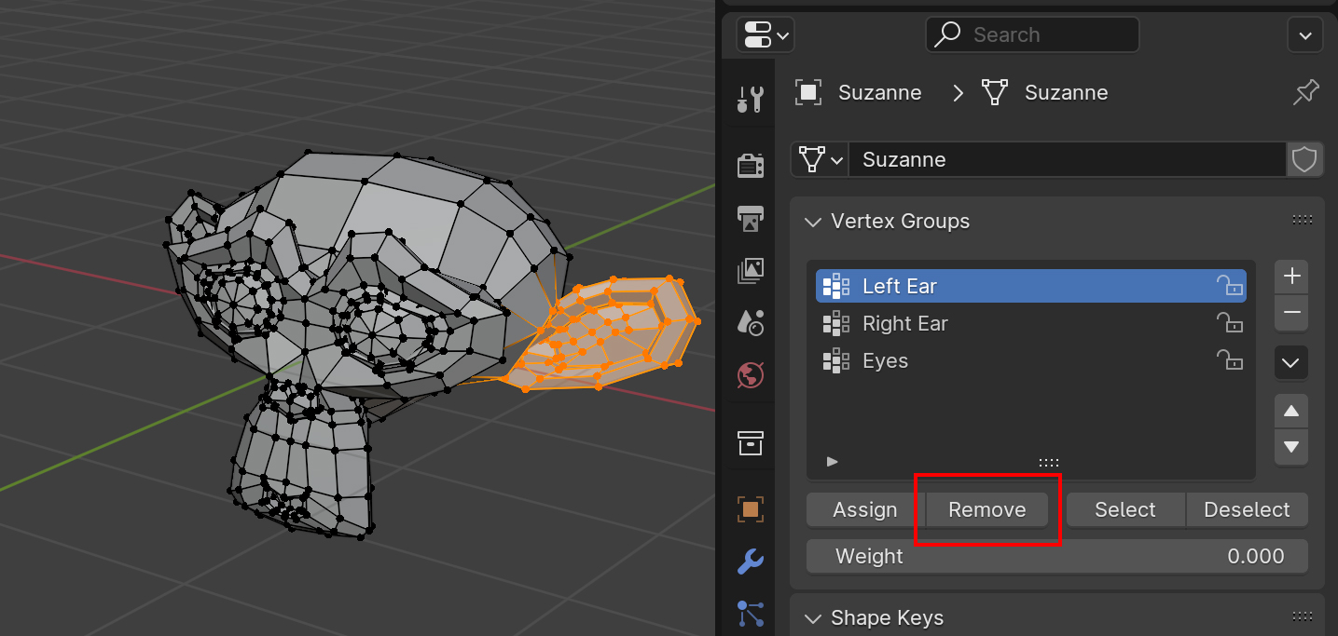Open the Tool properties tab
The width and height of the screenshot is (1338, 636).
tap(750, 98)
